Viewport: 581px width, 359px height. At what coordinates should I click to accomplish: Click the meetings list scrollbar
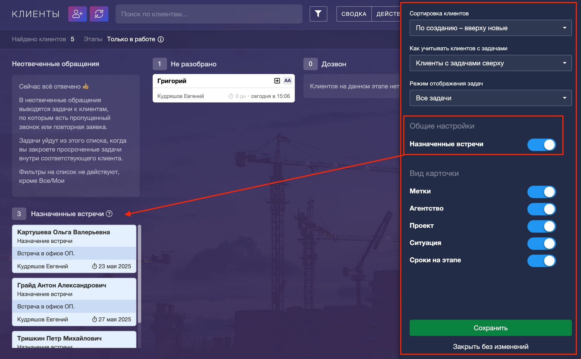tap(139, 274)
